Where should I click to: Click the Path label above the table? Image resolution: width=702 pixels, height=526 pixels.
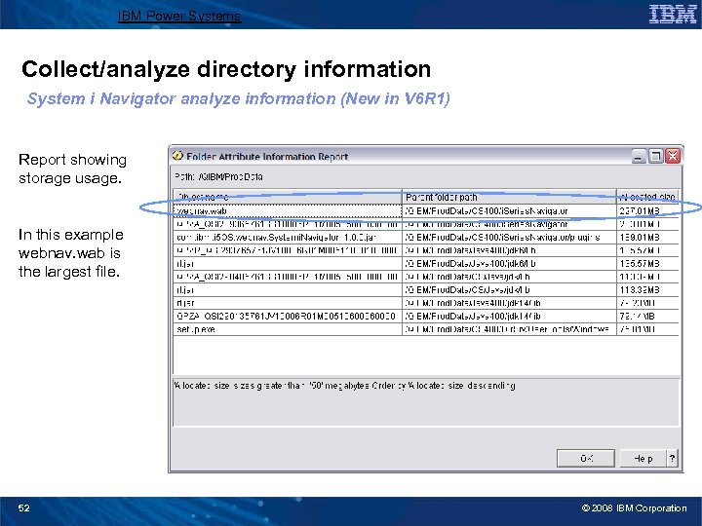click(218, 176)
